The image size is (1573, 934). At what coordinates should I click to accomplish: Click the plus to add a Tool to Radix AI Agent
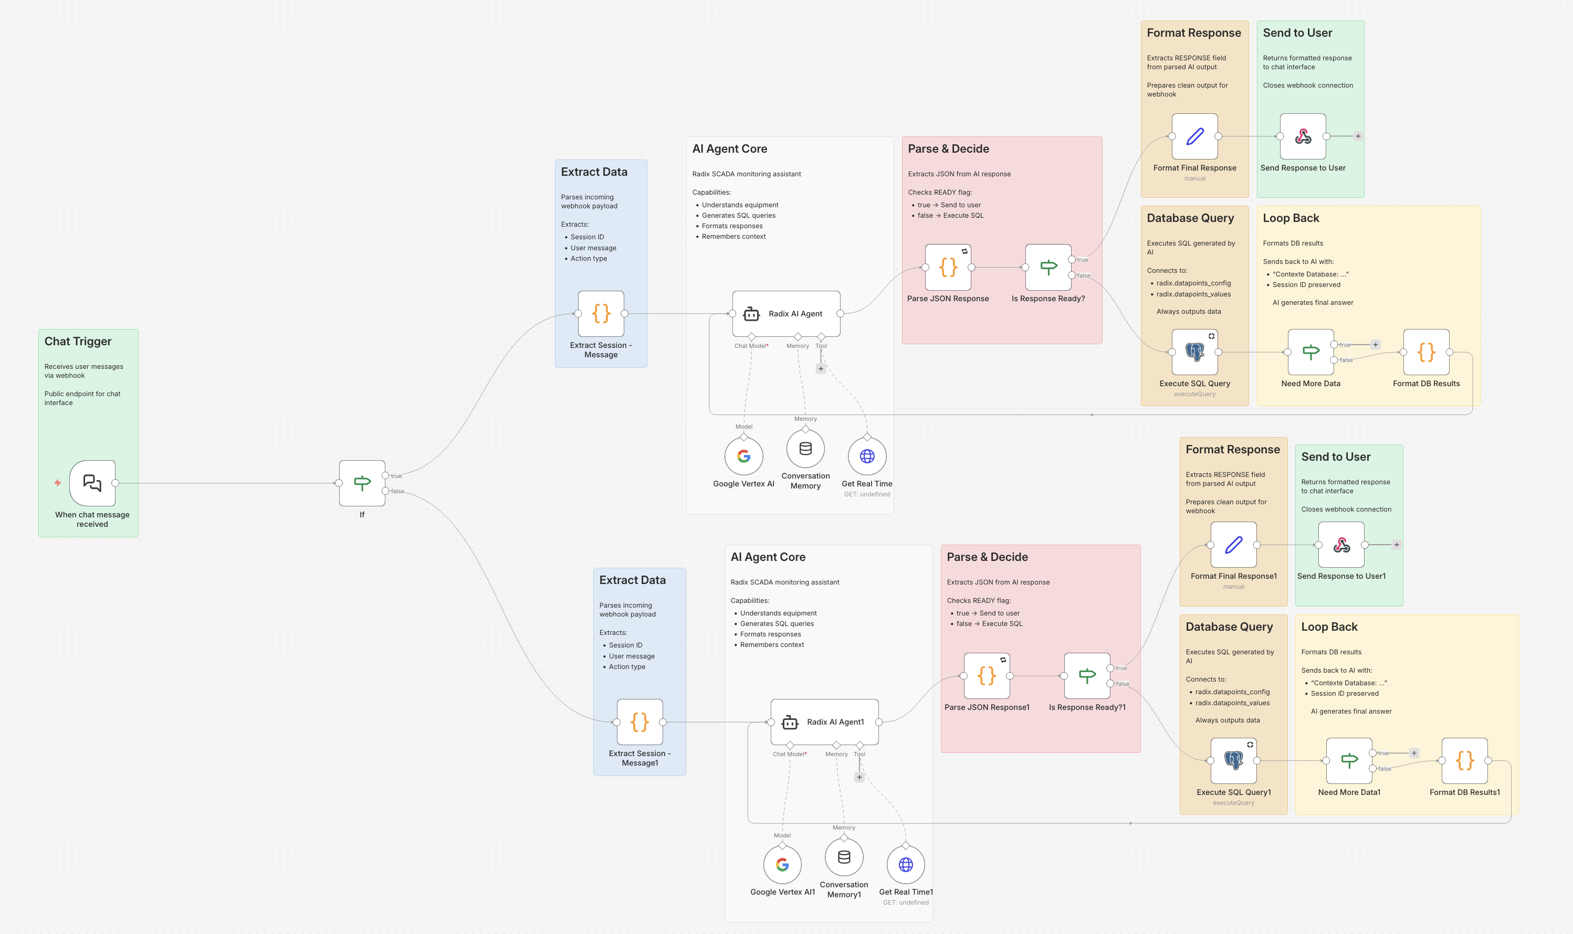[821, 369]
